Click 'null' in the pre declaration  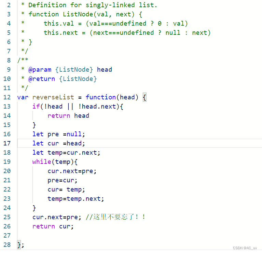tap(74, 134)
